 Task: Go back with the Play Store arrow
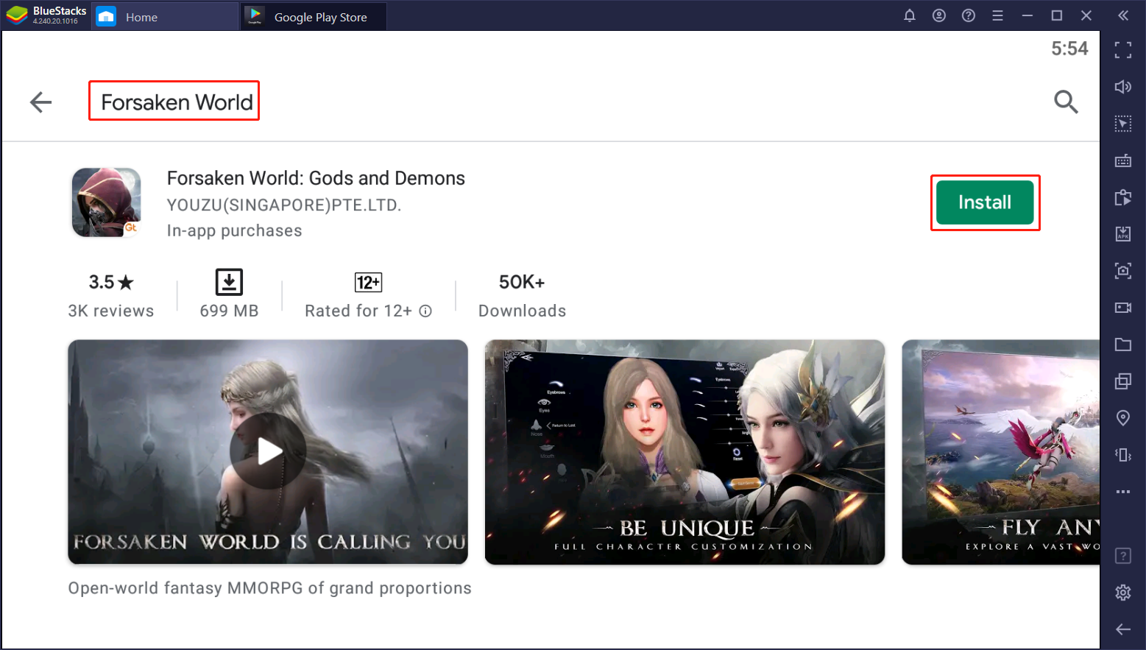pos(40,102)
